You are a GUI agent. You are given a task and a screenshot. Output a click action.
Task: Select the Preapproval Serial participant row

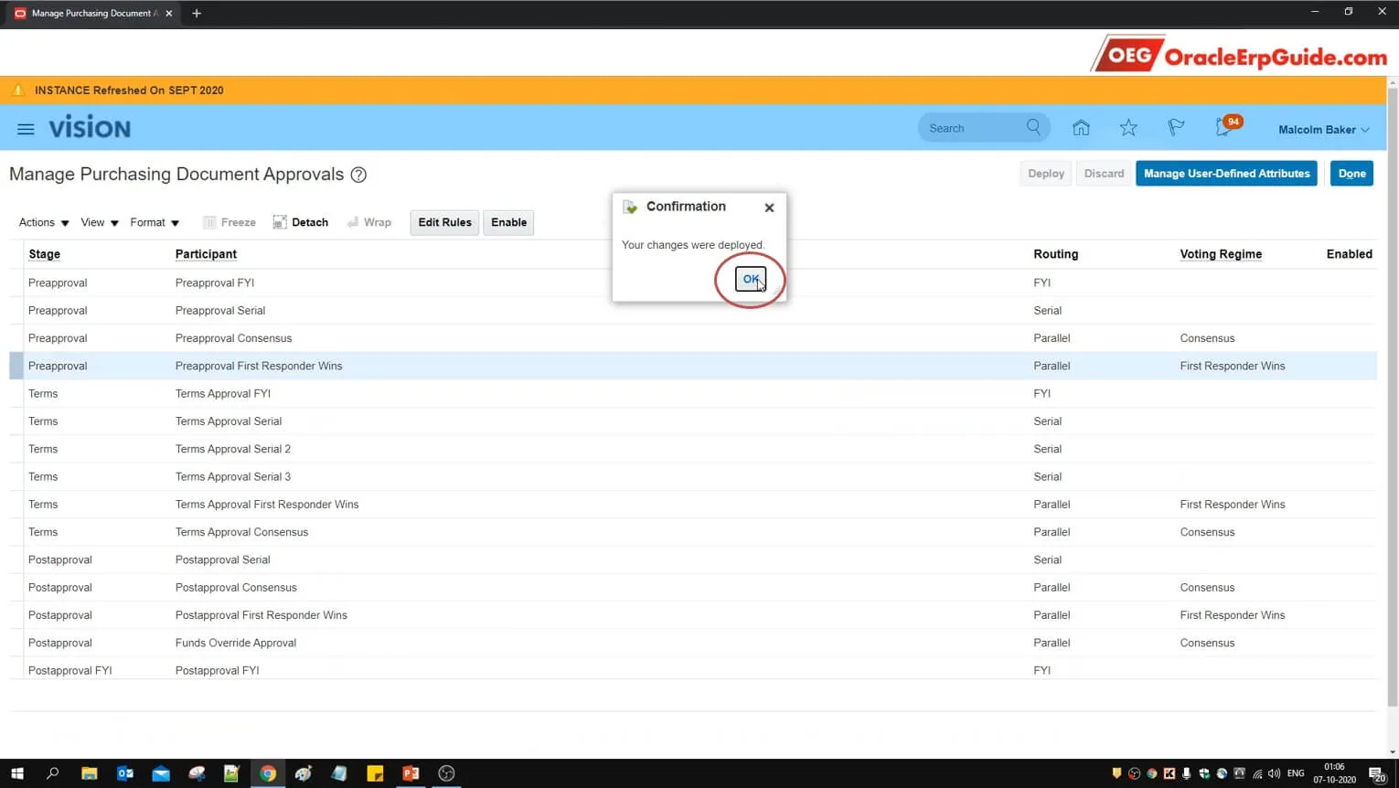(693, 311)
